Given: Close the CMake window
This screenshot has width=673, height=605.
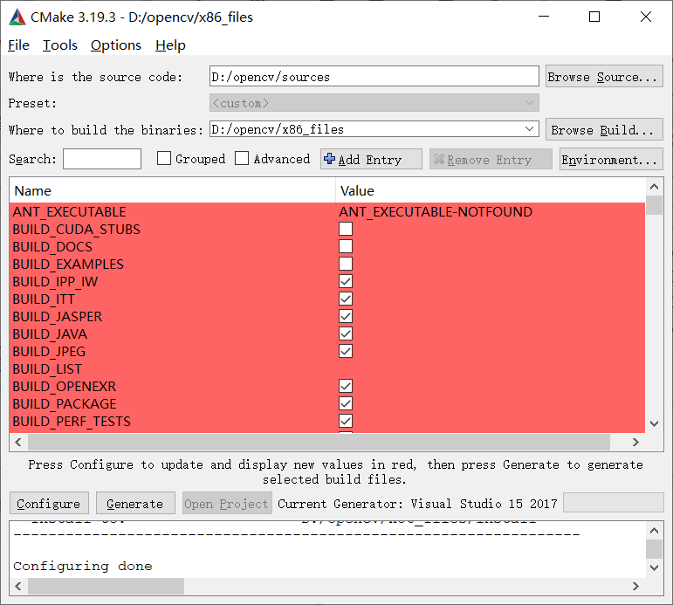Looking at the screenshot, I should click(646, 17).
